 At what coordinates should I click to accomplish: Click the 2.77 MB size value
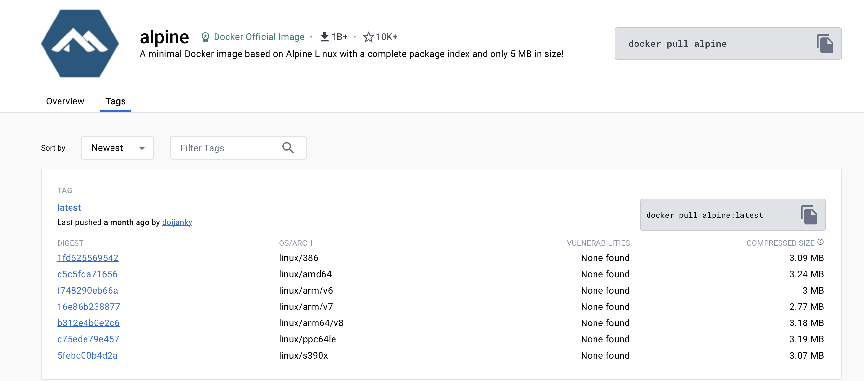click(x=807, y=307)
